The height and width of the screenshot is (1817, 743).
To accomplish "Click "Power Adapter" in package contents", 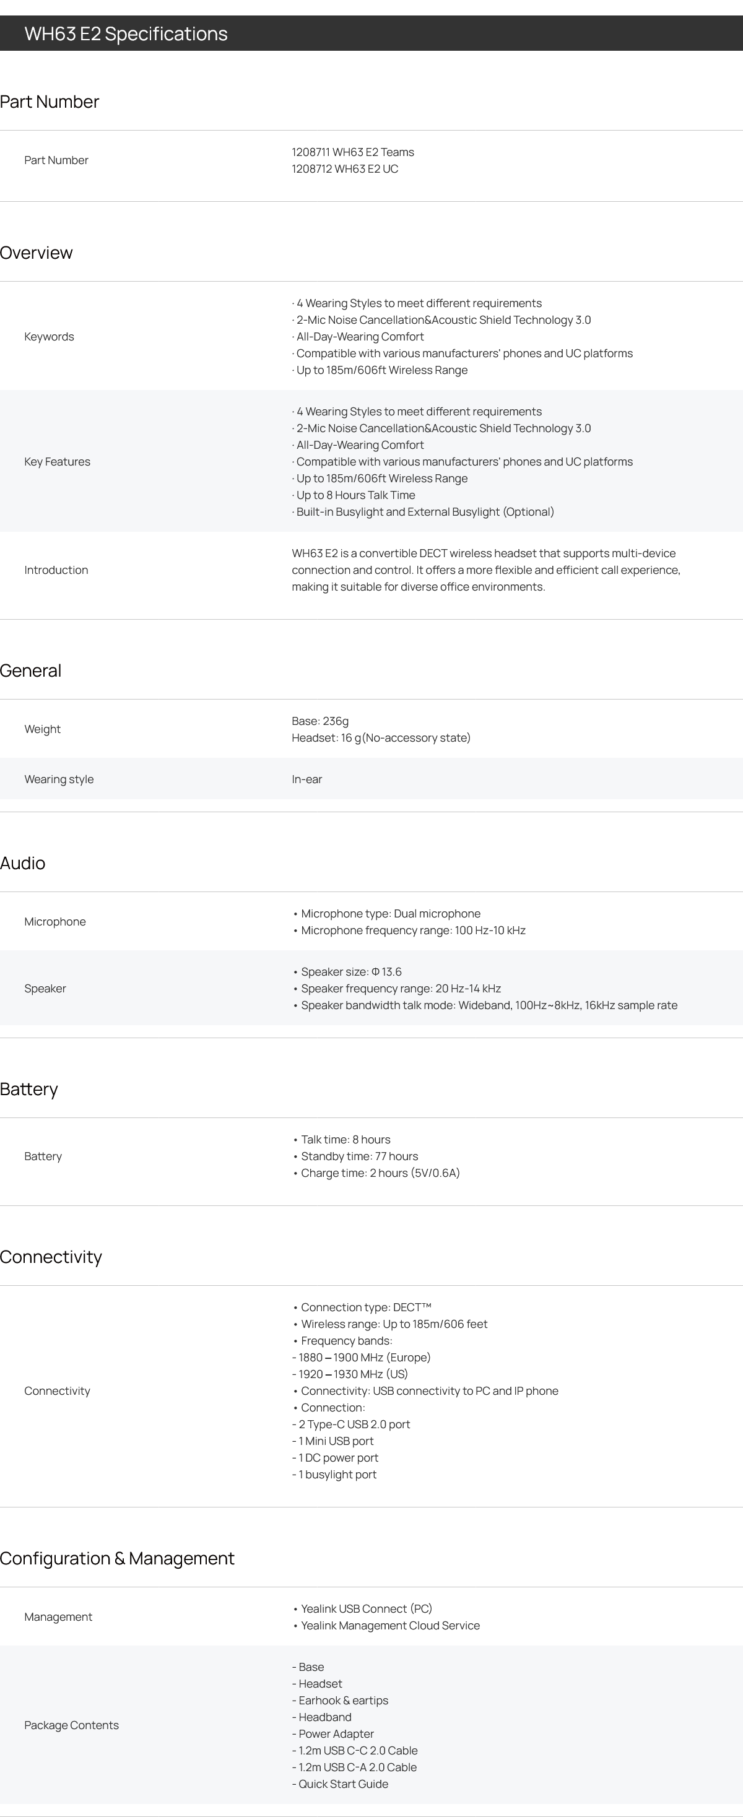I will point(333,1735).
